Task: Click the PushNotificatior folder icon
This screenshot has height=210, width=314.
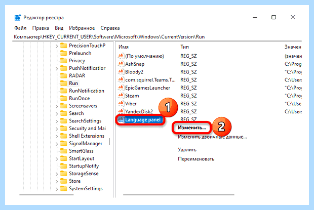Action: 63,68
